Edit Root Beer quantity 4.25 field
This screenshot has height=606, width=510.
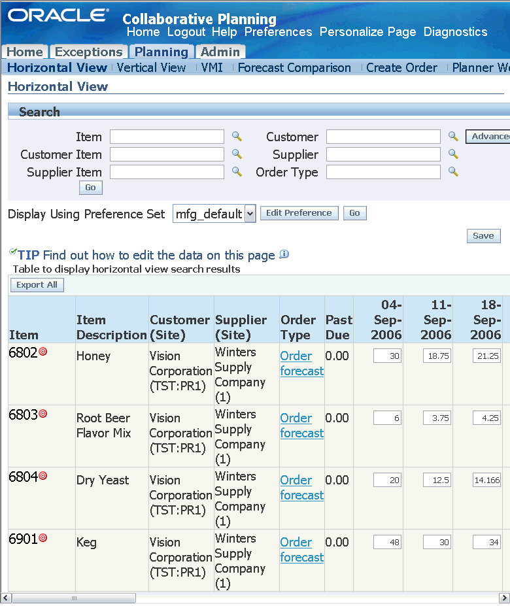tap(487, 418)
